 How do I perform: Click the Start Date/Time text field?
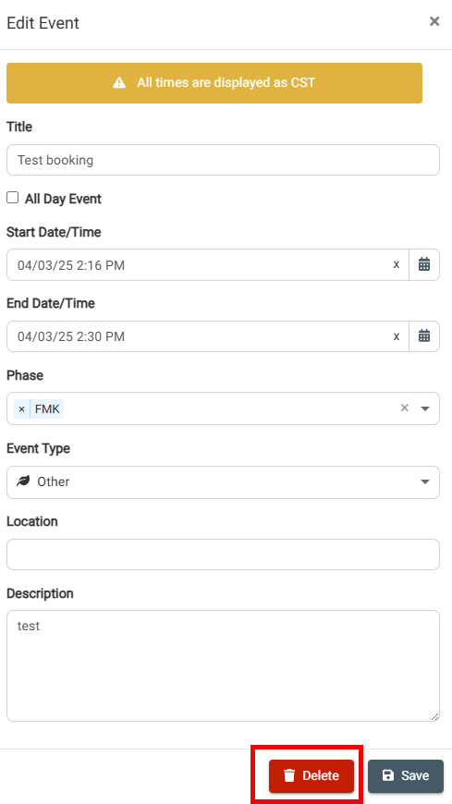202,264
